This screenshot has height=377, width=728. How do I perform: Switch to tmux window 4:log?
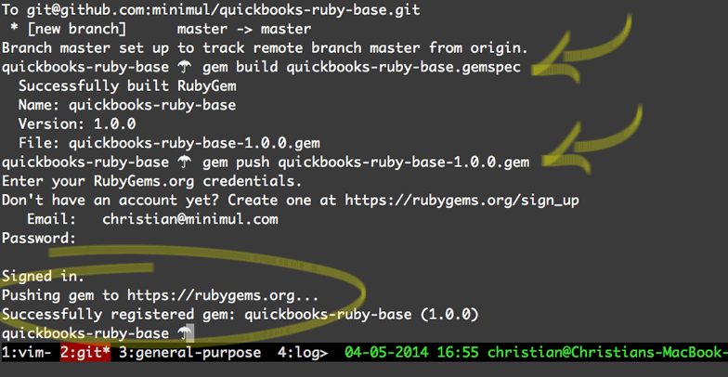pyautogui.click(x=303, y=353)
